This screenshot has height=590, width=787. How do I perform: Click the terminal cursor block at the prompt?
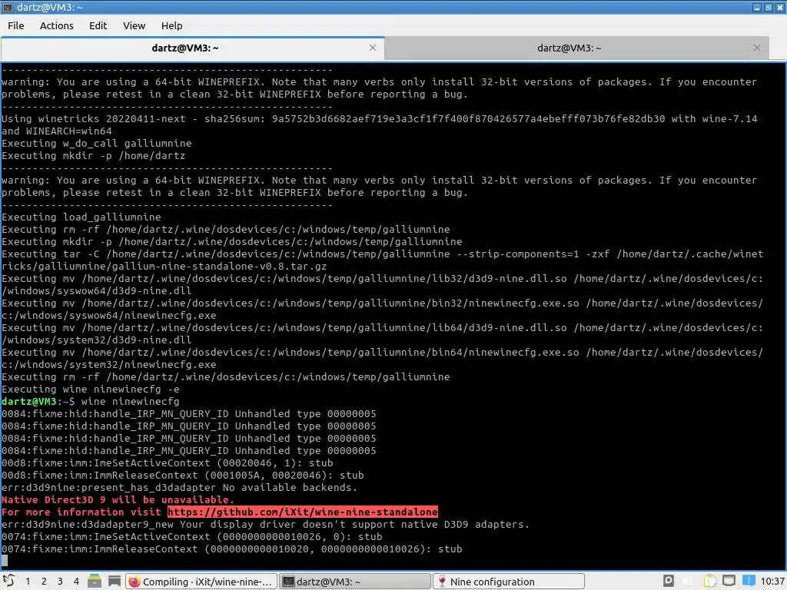pos(5,560)
